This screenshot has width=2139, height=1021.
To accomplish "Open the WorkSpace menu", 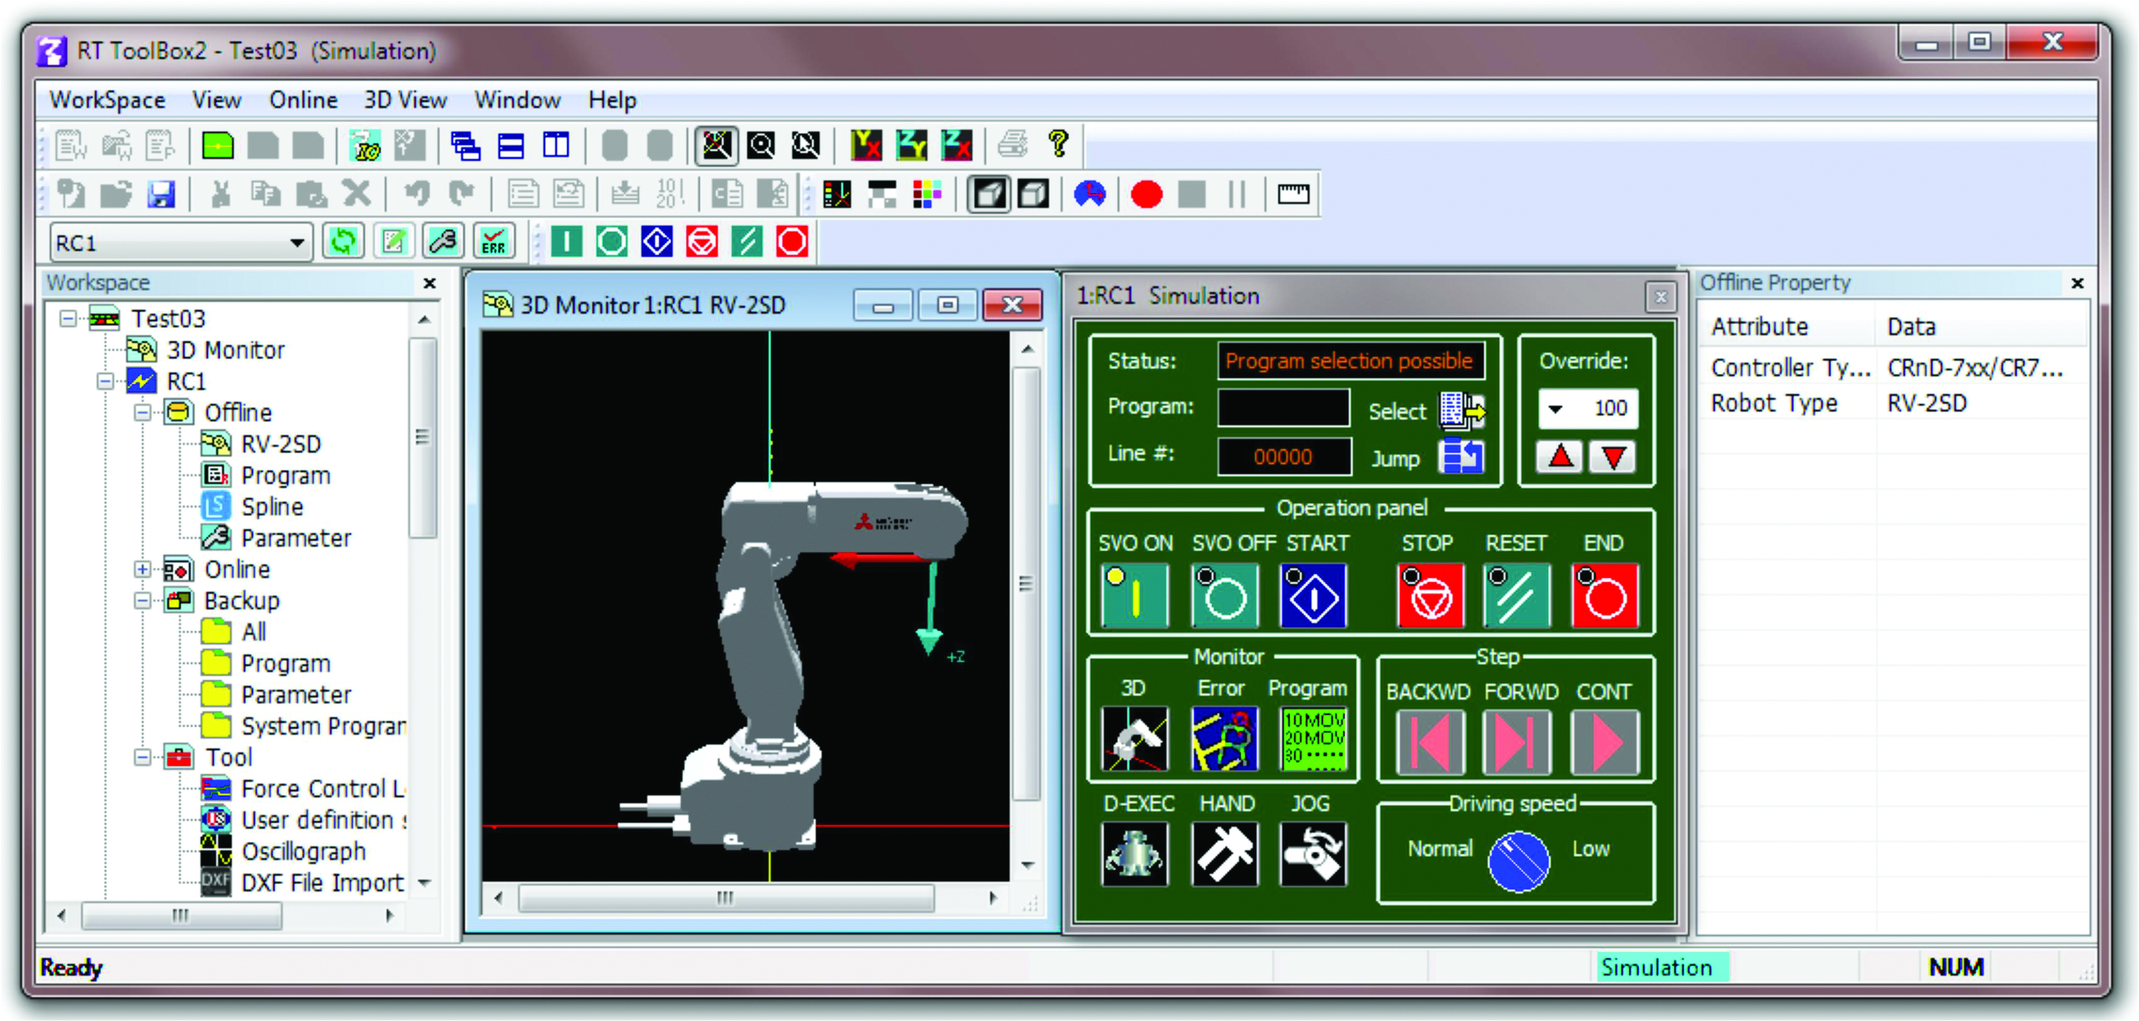I will pyautogui.click(x=107, y=100).
